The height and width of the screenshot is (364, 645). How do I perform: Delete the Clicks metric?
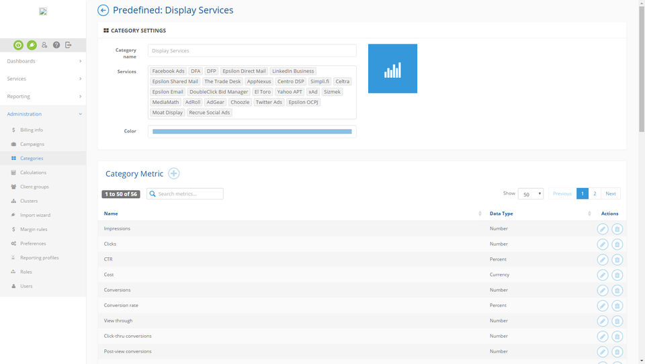tap(617, 244)
